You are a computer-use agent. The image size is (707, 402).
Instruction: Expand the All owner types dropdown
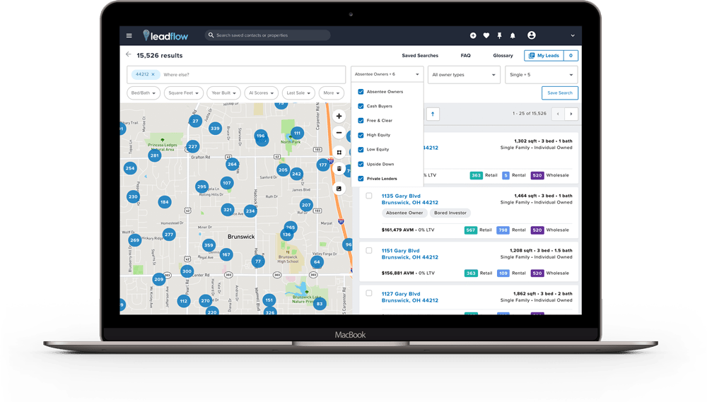click(464, 75)
